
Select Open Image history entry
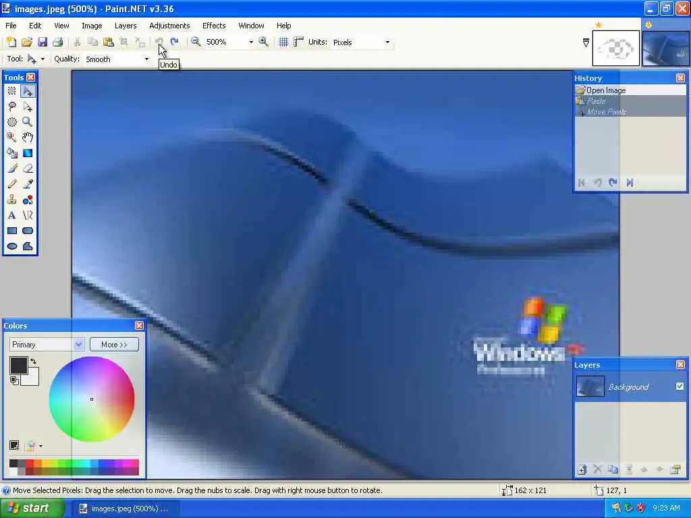(630, 90)
